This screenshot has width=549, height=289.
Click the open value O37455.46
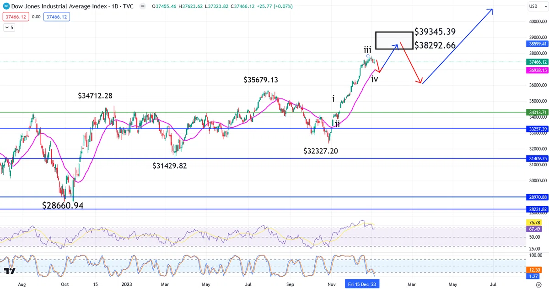point(165,6)
